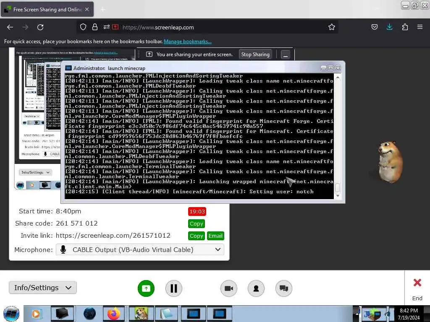The height and width of the screenshot is (322, 430).
Task: Click the red 19:03 timer badge
Action: pyautogui.click(x=197, y=211)
